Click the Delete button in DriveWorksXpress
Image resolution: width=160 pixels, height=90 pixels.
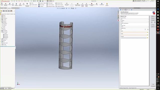click(x=153, y=20)
